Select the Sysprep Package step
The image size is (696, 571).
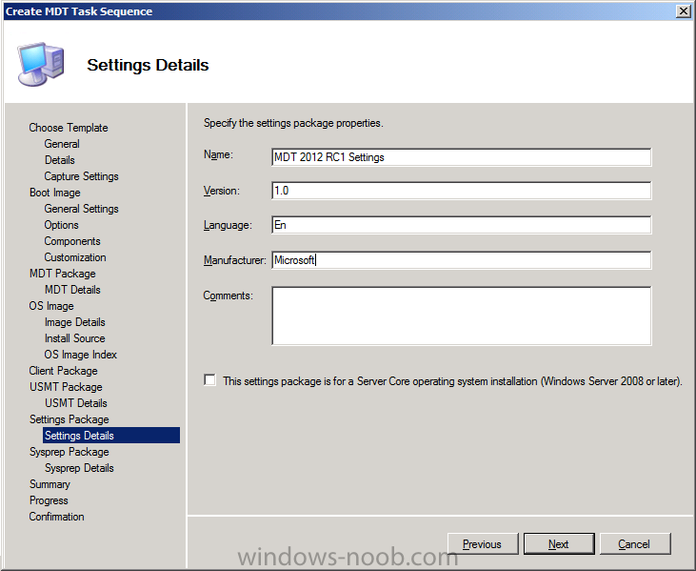70,452
